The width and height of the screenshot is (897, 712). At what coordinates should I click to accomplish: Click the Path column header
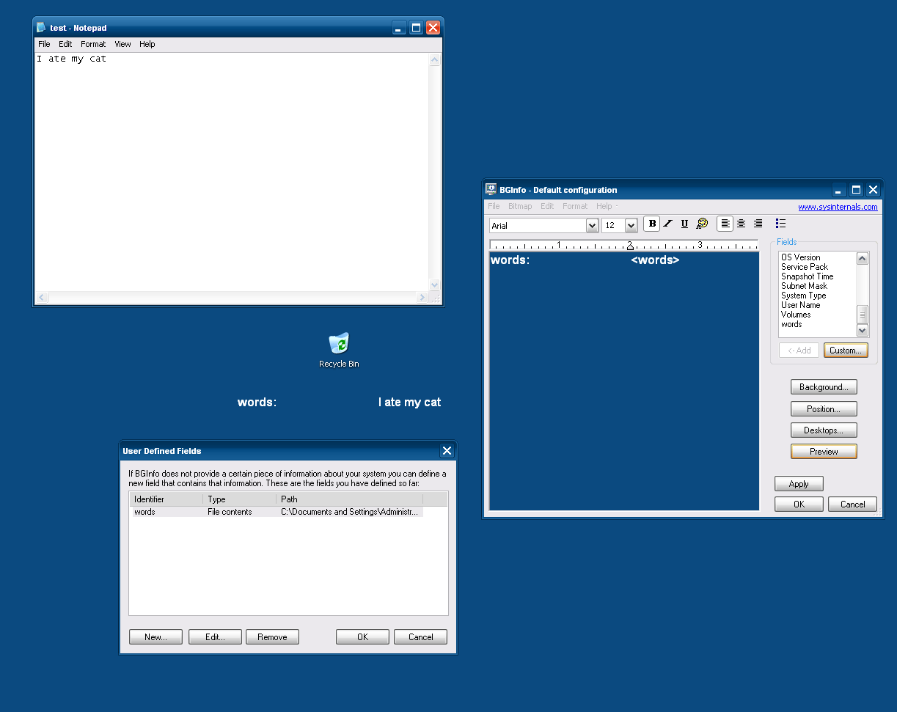(x=350, y=499)
